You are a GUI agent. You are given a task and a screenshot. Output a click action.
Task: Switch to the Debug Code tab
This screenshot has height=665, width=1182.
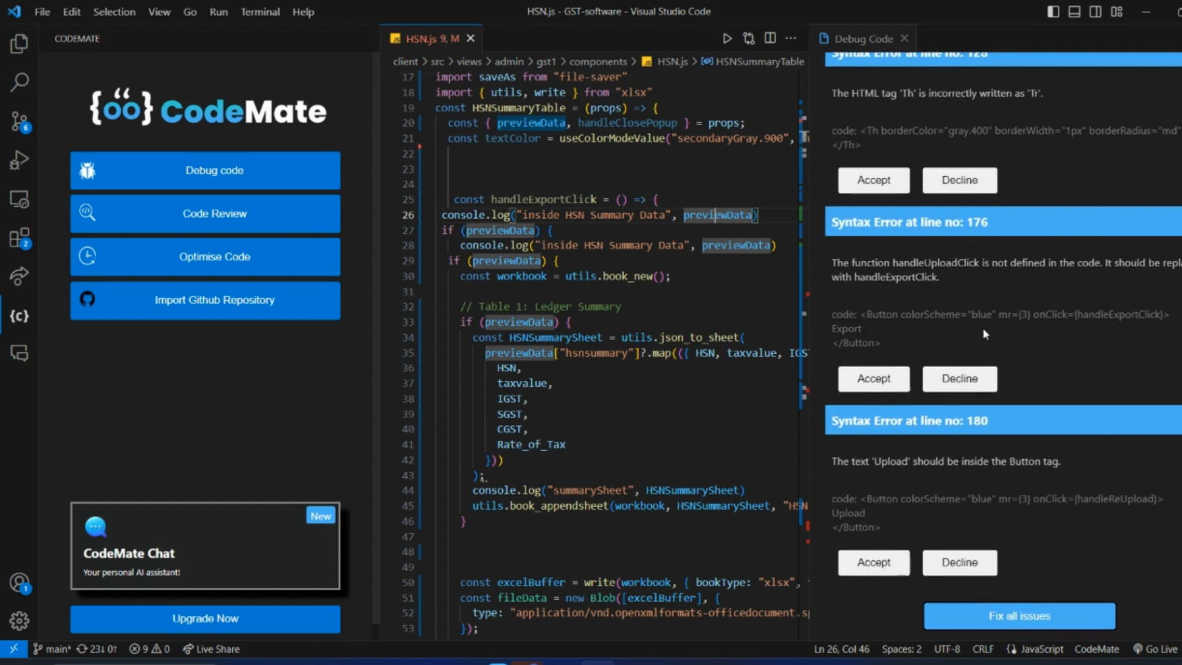863,38
